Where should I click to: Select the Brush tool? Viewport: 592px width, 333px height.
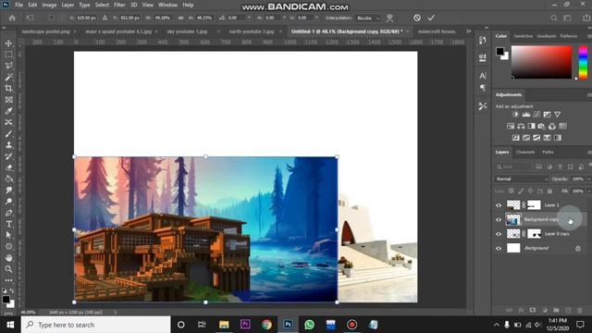click(x=8, y=133)
